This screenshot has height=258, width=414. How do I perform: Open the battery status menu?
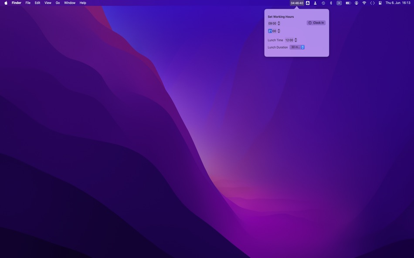coord(347,3)
